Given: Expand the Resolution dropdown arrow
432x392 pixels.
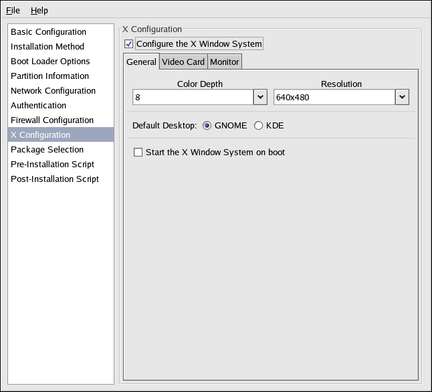Looking at the screenshot, I should [x=402, y=98].
